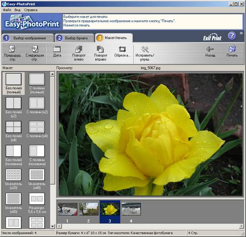Select thumbnail 4 in the filmstrip
This screenshot has height=237, width=246.
point(131,209)
